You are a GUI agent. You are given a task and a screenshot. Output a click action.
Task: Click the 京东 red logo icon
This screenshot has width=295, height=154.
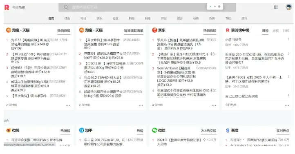click(x=154, y=30)
